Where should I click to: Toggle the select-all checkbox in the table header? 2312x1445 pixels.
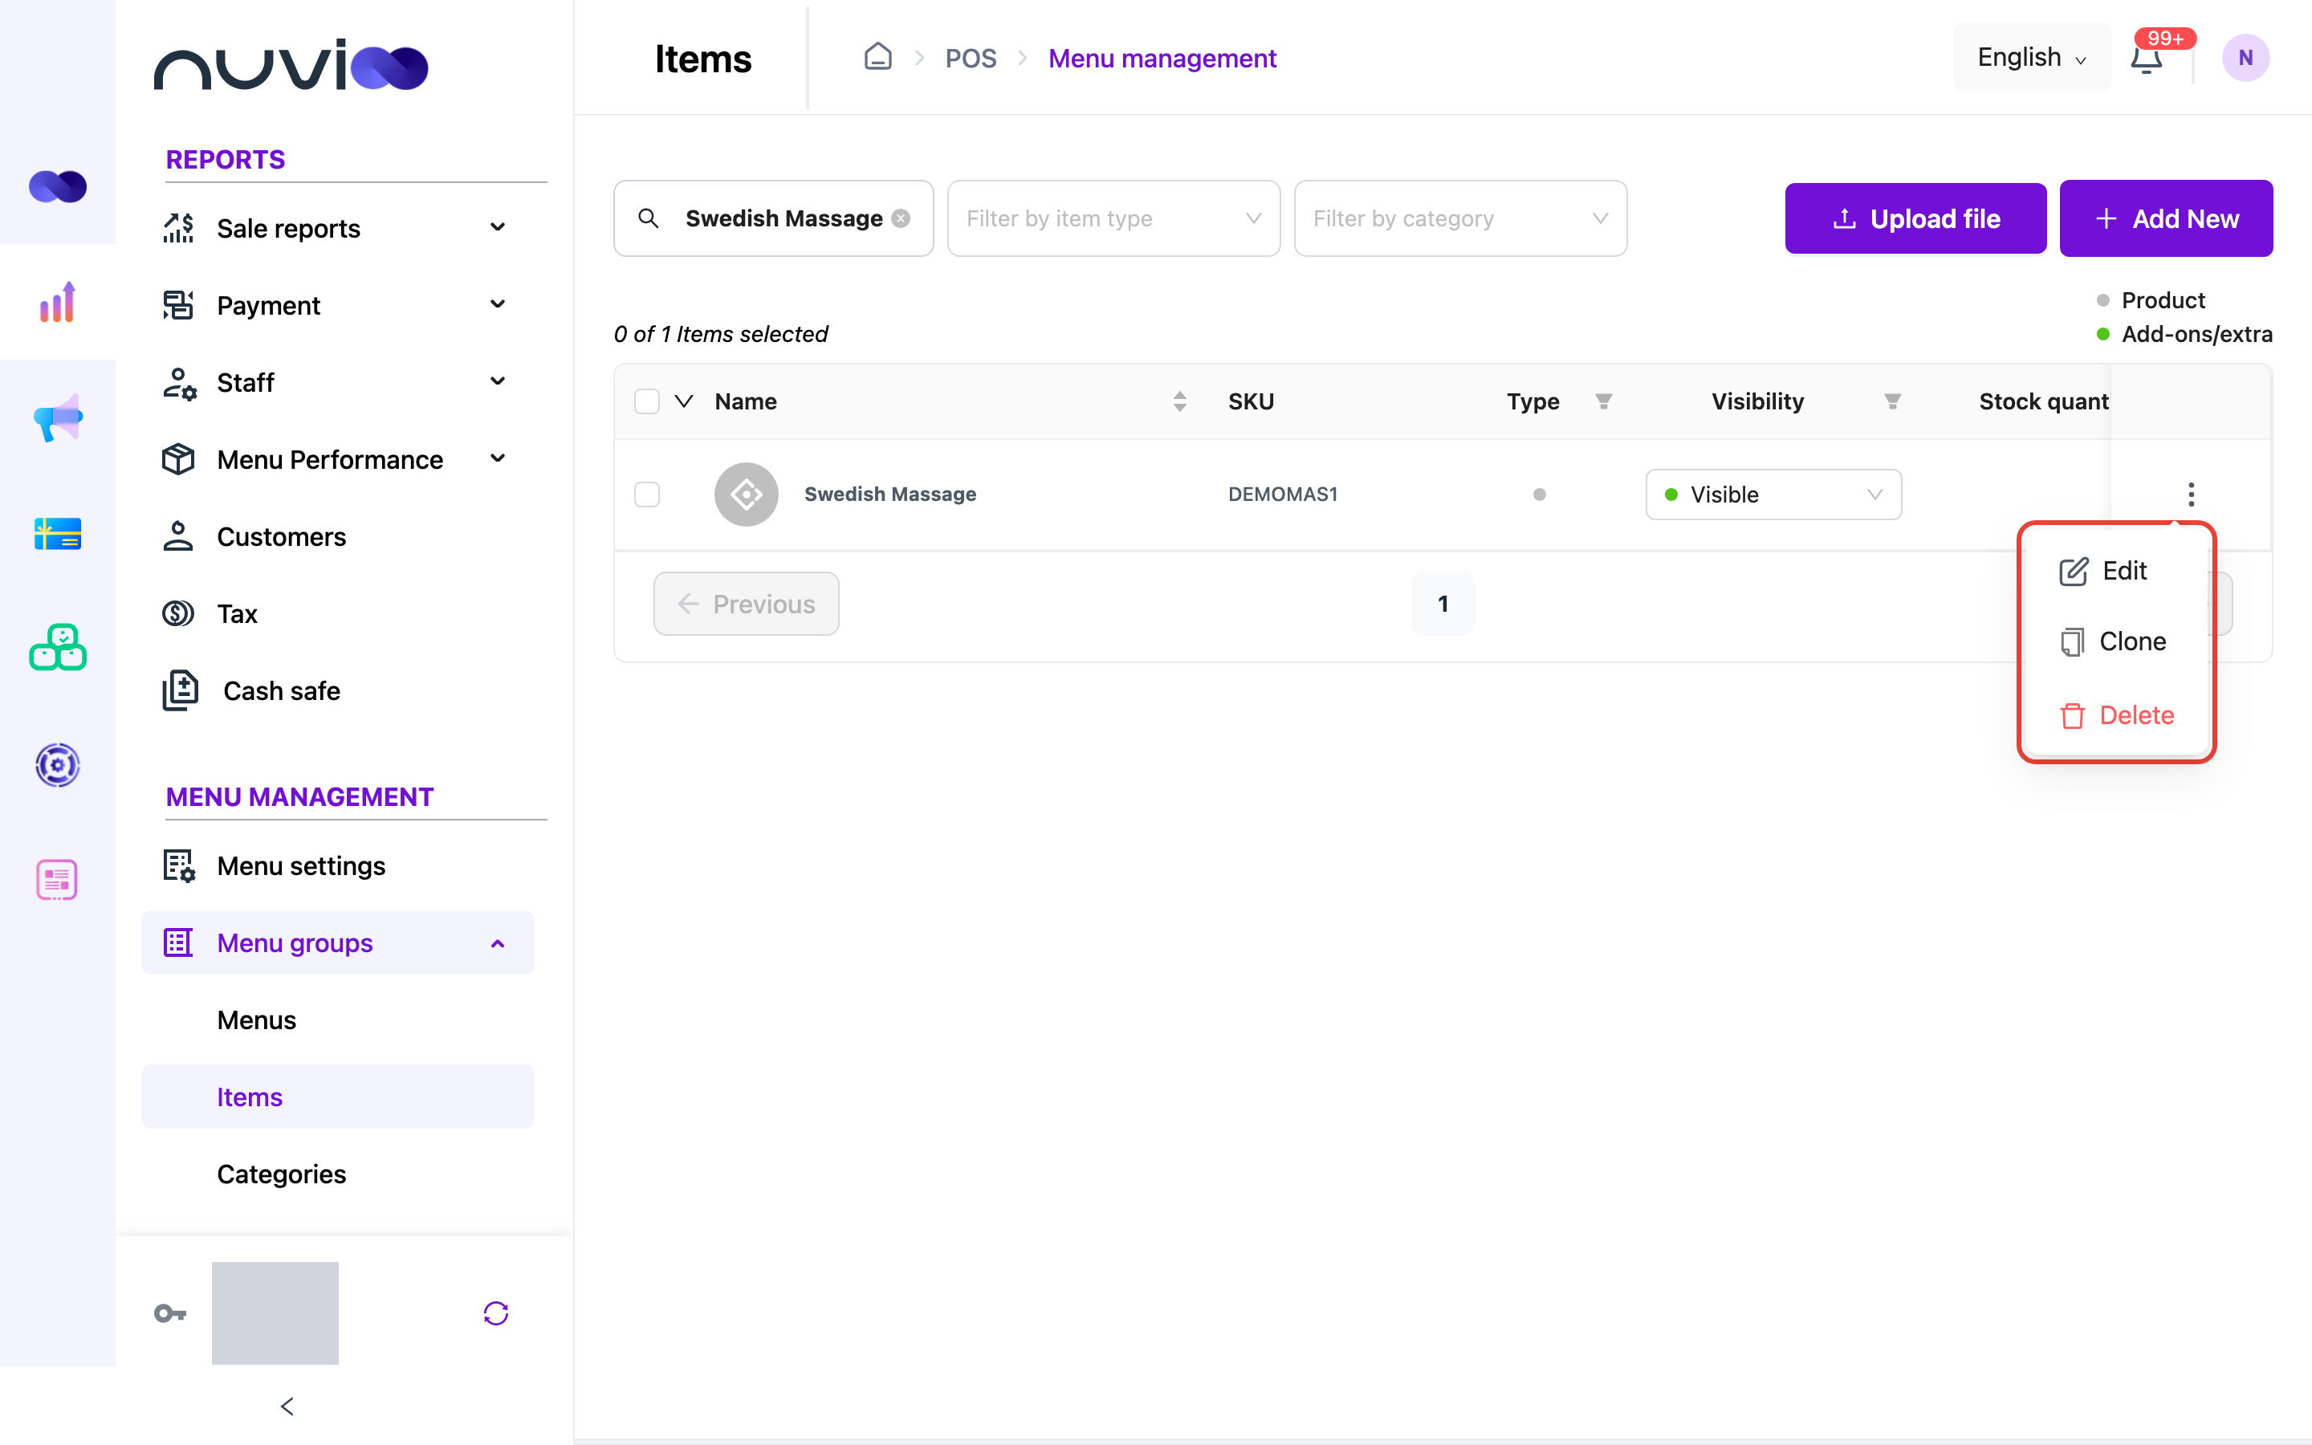pyautogui.click(x=647, y=401)
